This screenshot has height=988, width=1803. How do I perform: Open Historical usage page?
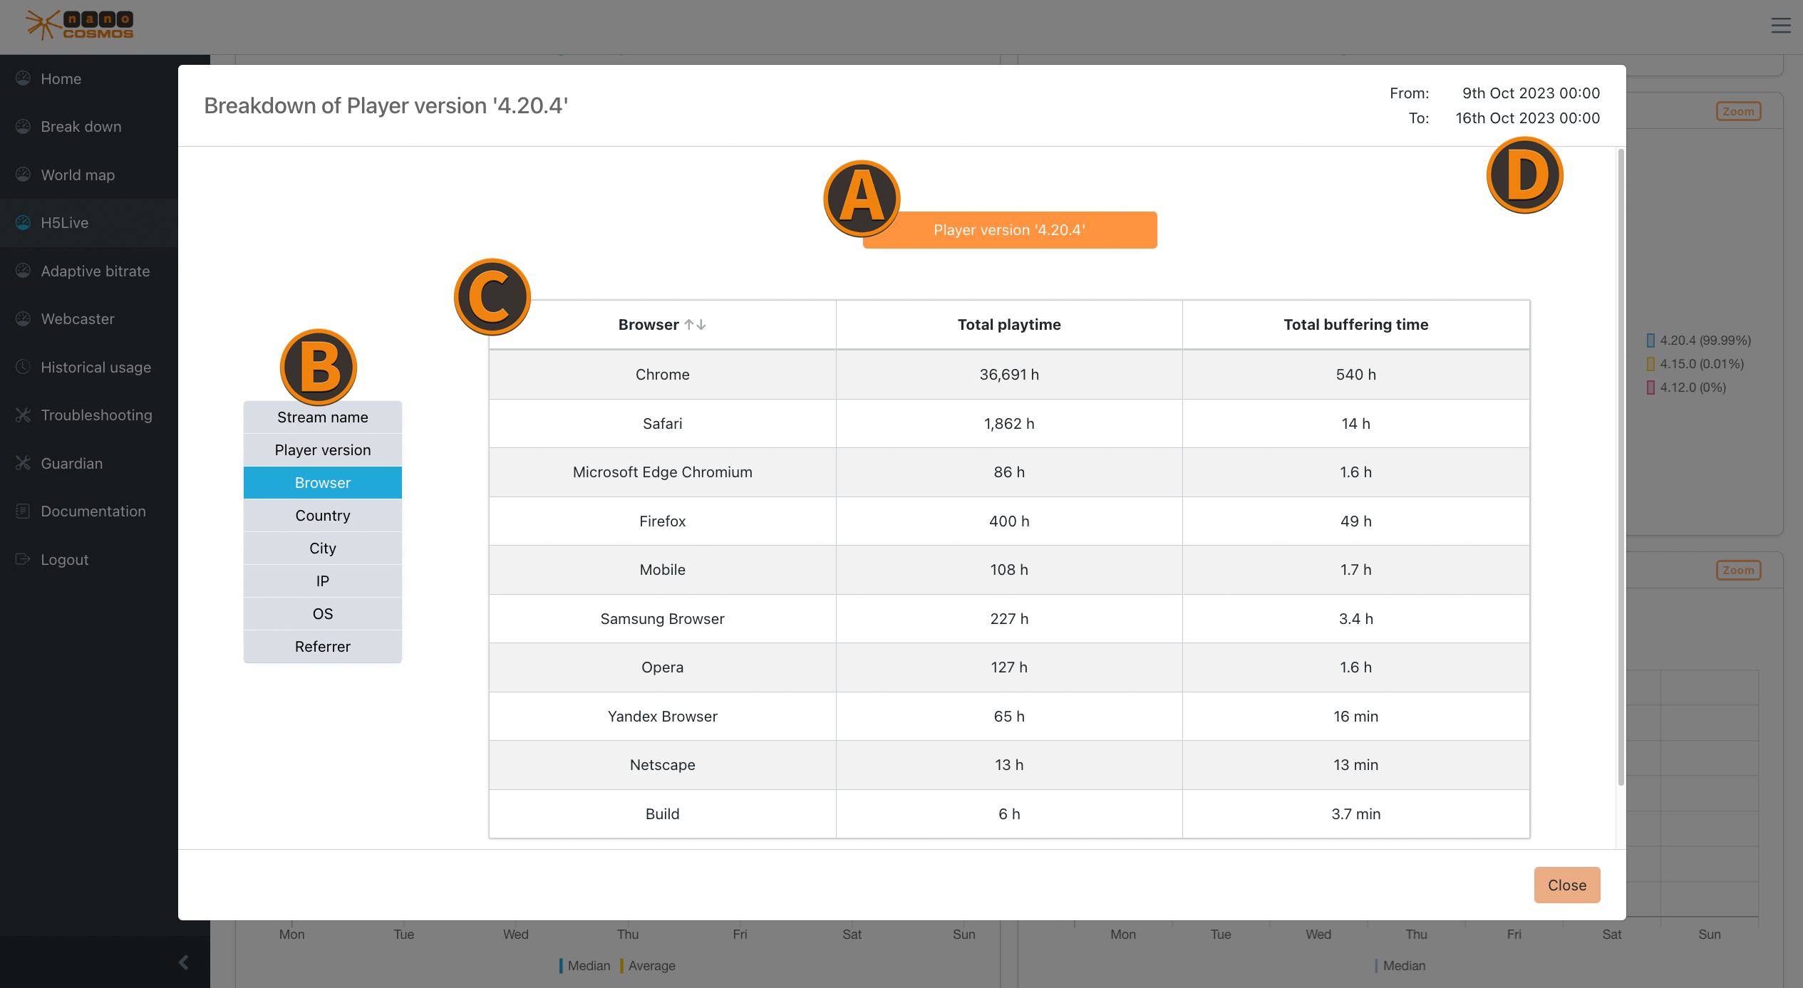(x=96, y=367)
